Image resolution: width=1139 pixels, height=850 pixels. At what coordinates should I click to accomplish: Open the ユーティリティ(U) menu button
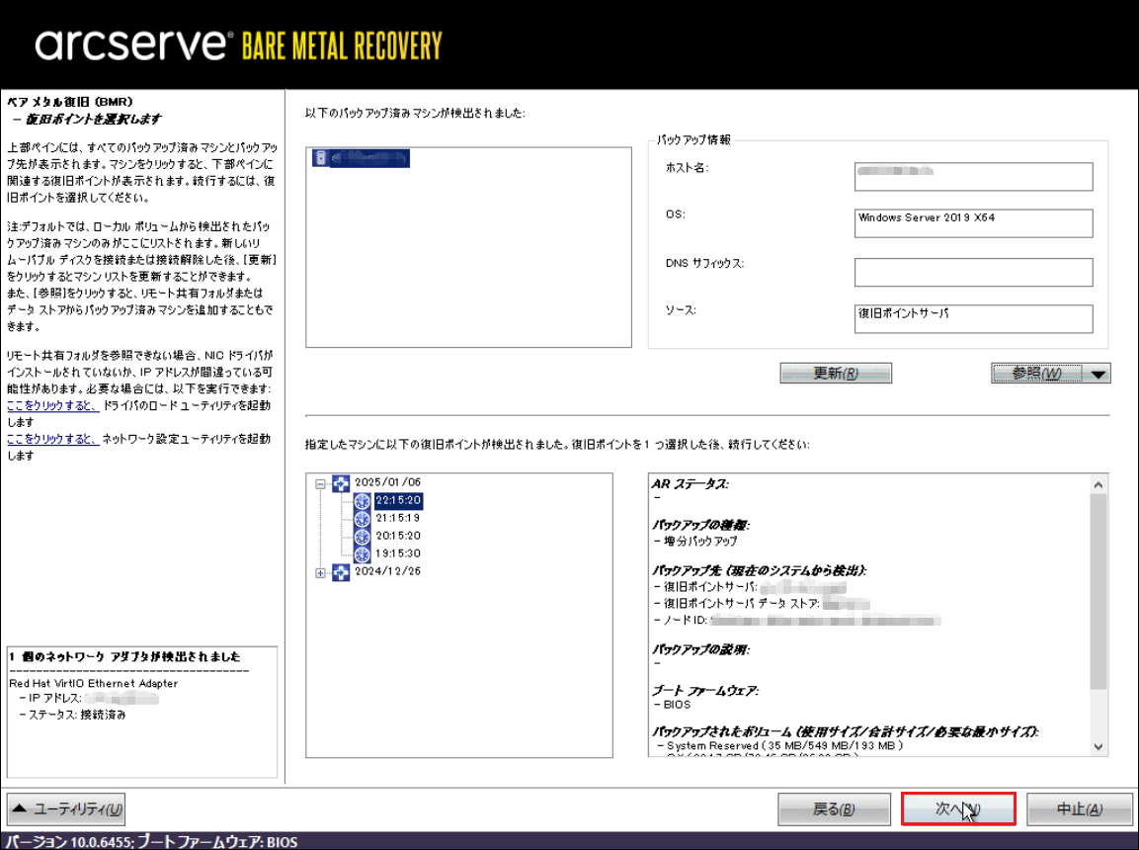click(x=66, y=809)
